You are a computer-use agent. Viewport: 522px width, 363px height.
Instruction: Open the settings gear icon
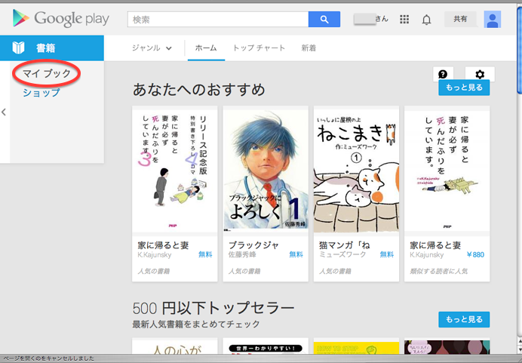point(480,74)
